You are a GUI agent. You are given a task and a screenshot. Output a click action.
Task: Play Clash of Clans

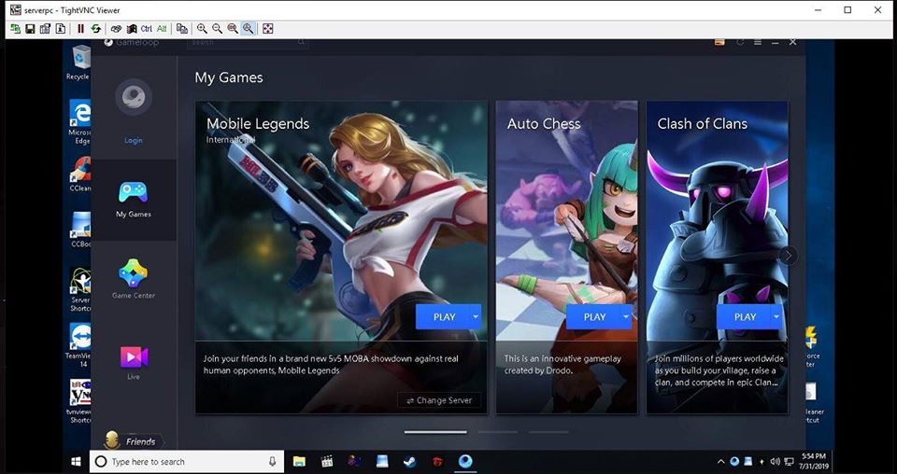tap(745, 317)
